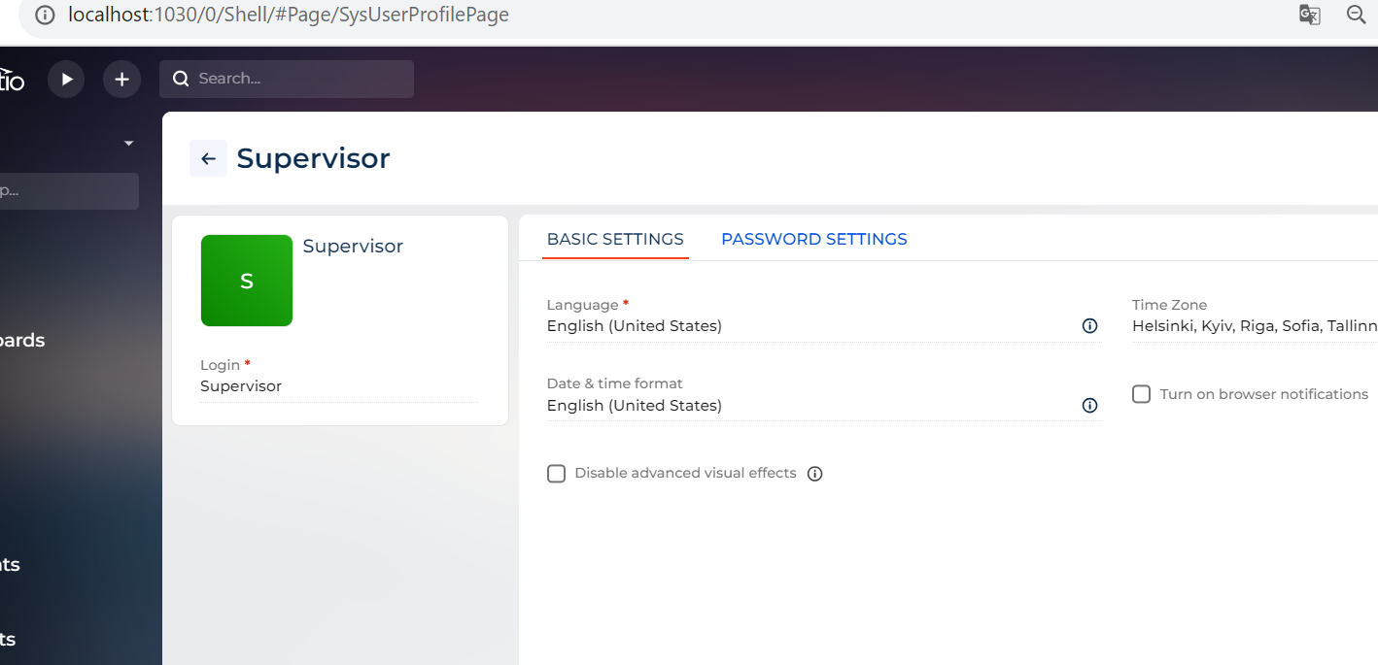The height and width of the screenshot is (665, 1378).
Task: Click the sidebar search input box
Action: point(69,191)
